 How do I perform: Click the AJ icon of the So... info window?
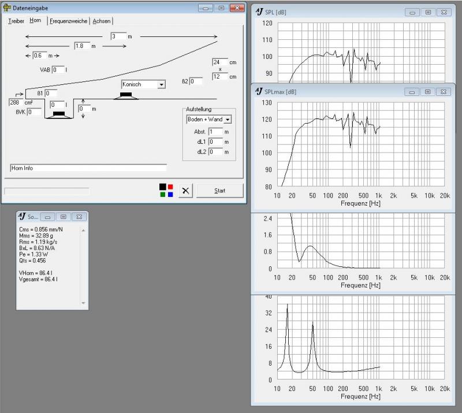click(x=22, y=217)
